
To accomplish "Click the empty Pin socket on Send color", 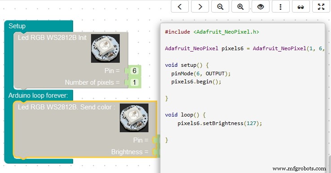I will (x=156, y=140).
